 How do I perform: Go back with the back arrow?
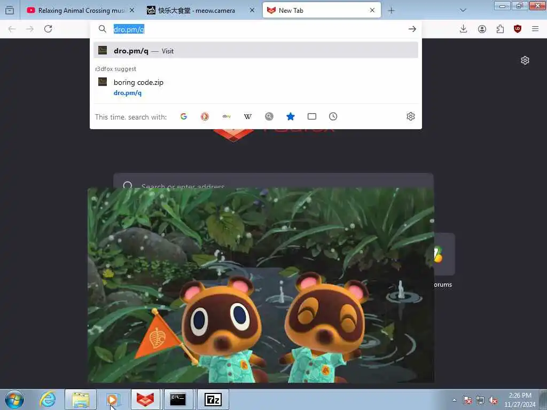pyautogui.click(x=12, y=29)
